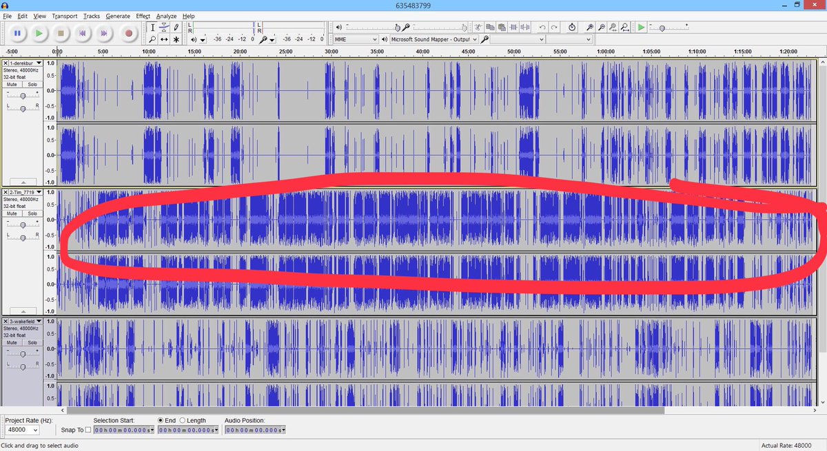This screenshot has width=827, height=451.
Task: Open the 1-derekbur track name dropdown
Action: (x=25, y=63)
